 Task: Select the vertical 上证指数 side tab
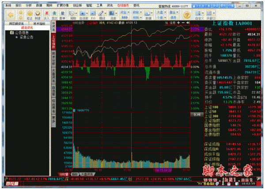pos(53,42)
